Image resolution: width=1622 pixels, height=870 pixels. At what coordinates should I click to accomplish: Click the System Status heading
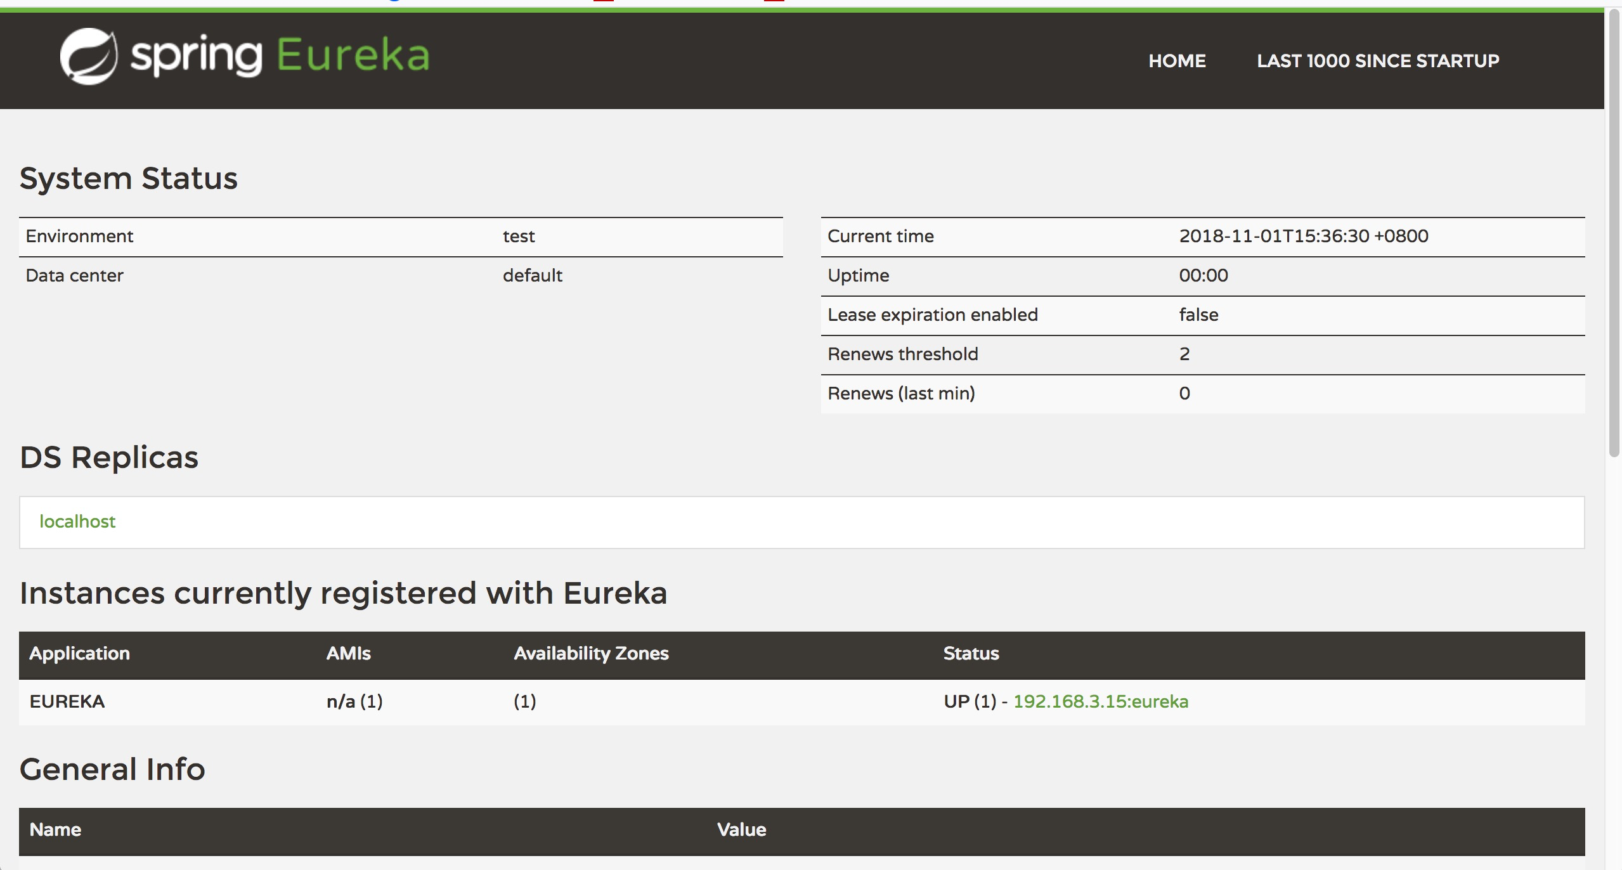pyautogui.click(x=129, y=178)
